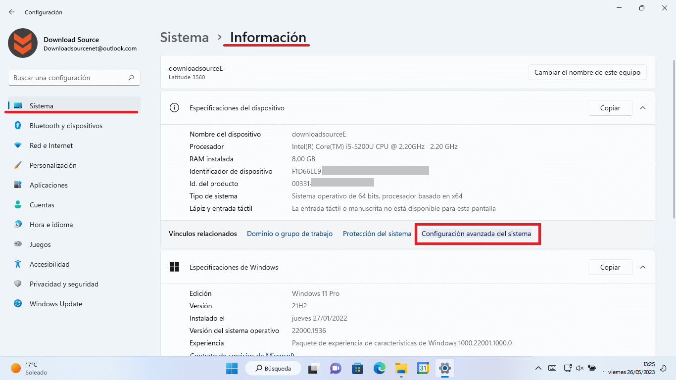The image size is (676, 380).
Task: Click Windows logo beside Especificaciones de Windows
Action: coord(174,267)
